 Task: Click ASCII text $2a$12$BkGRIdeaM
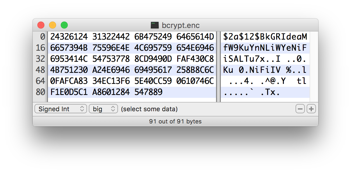(x=265, y=37)
